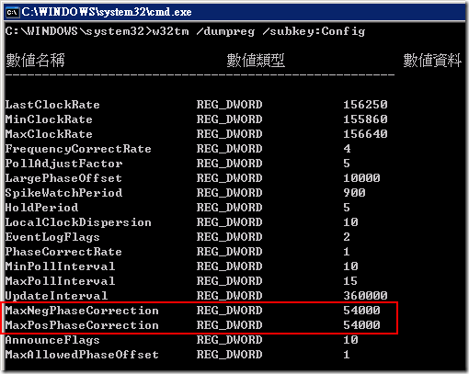The image size is (469, 374).
Task: Click the w32tm /dumpreg command line
Action: [x=185, y=31]
